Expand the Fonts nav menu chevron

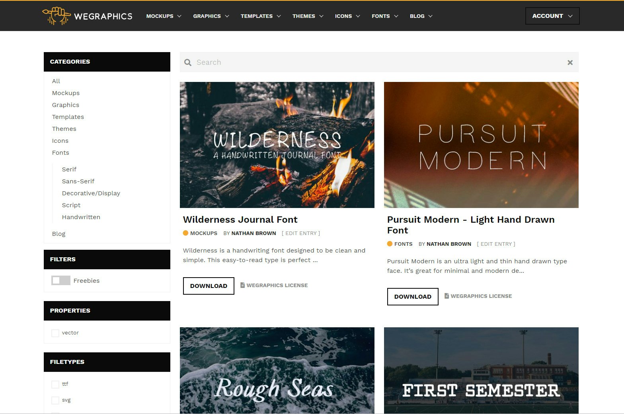pyautogui.click(x=396, y=16)
